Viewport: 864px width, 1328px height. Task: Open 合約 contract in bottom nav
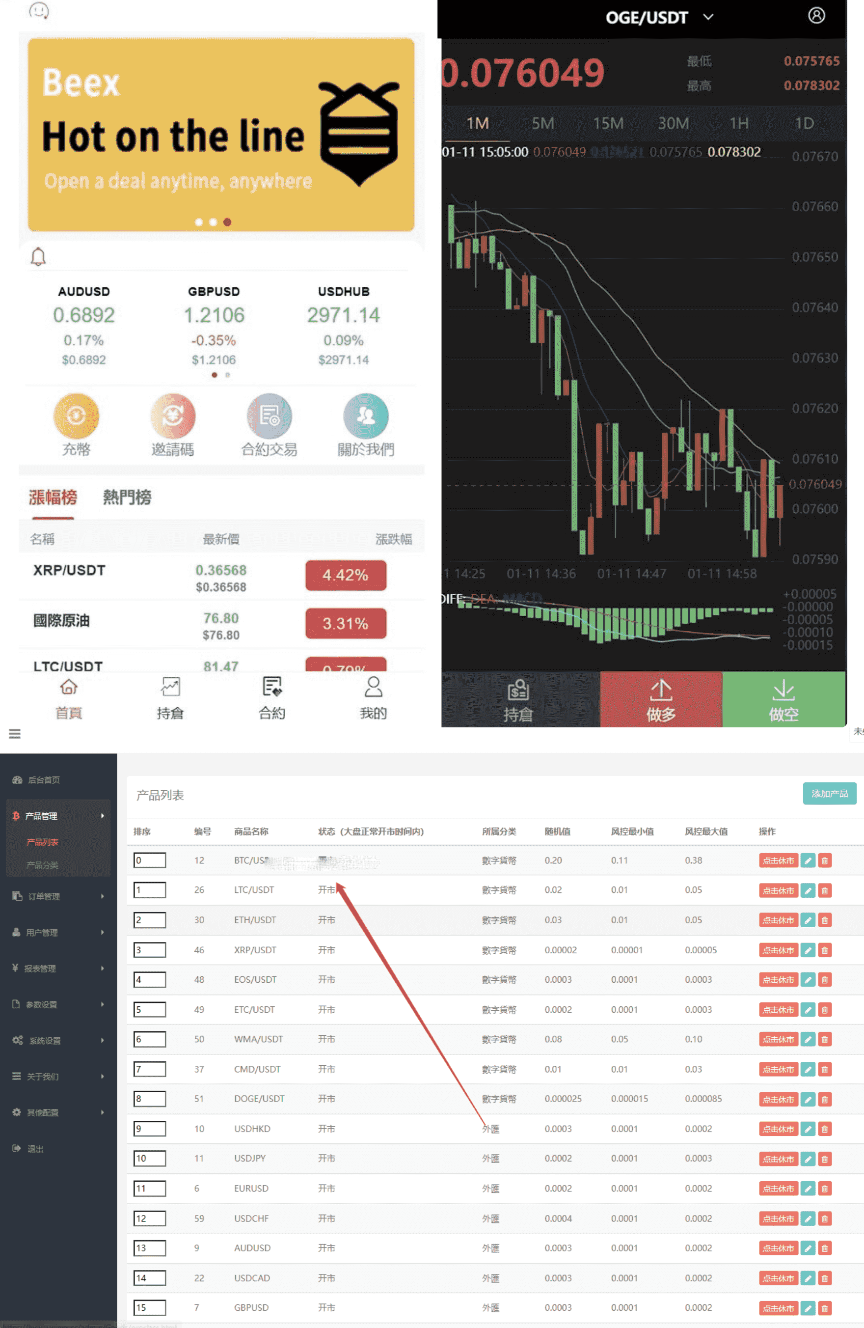[272, 698]
